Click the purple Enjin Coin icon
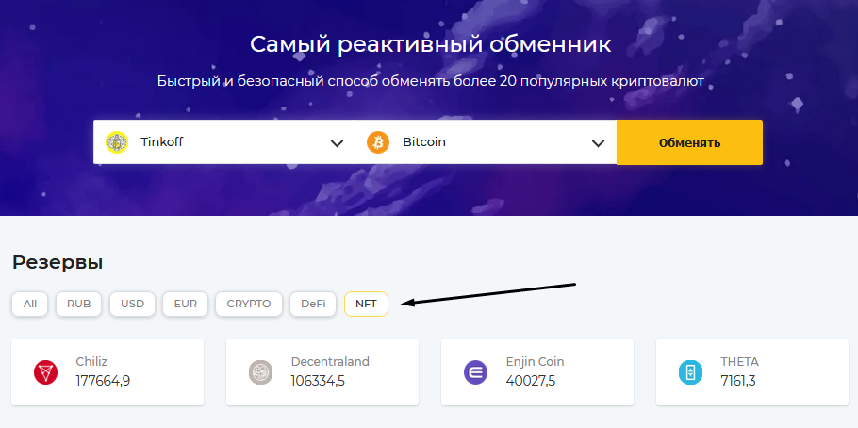Image resolution: width=858 pixels, height=428 pixels. point(475,372)
